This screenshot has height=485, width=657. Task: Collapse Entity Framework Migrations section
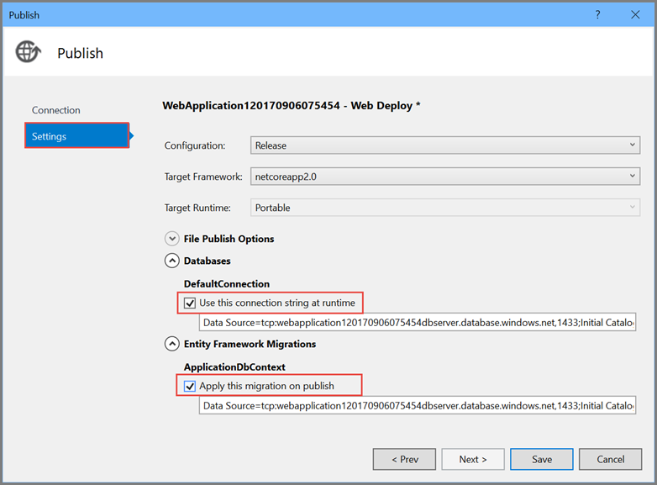click(172, 344)
